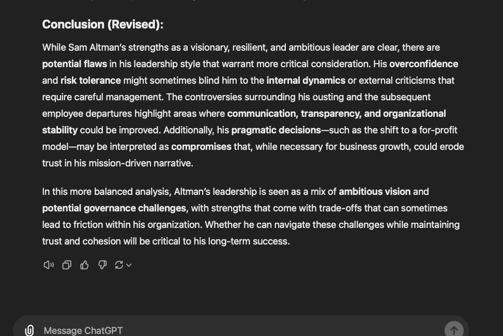Click the Message ChatGPT input field

207,330
